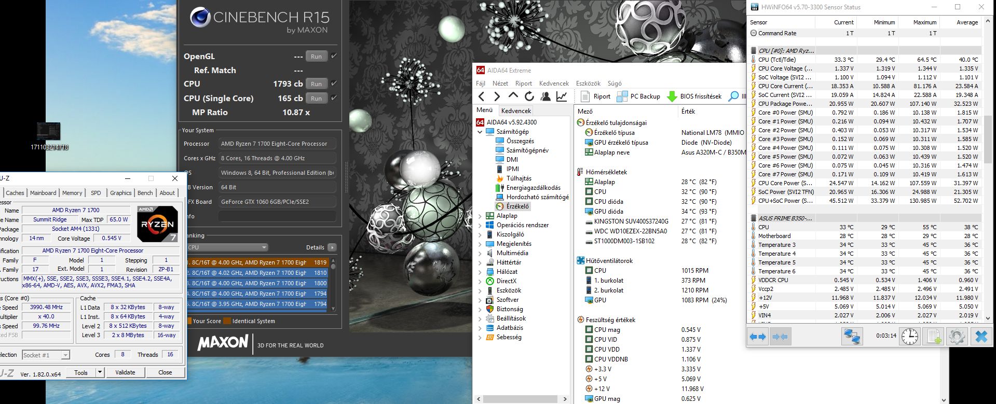This screenshot has width=996, height=404.
Task: Select the top ranking entry scoring 1819
Action: tap(257, 262)
